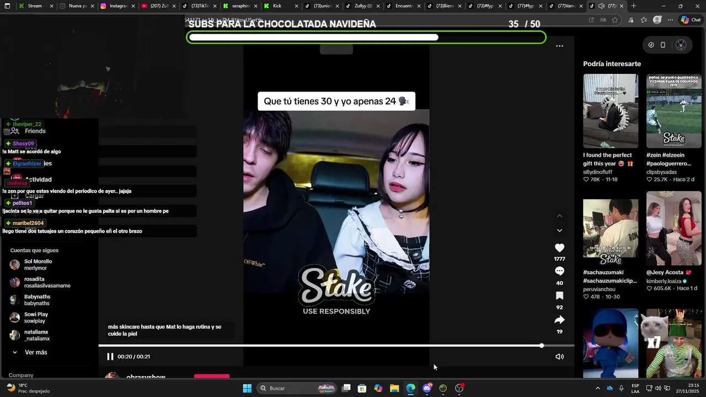This screenshot has width=706, height=397.
Task: Switch to the Instagram browser tab
Action: pyautogui.click(x=117, y=6)
